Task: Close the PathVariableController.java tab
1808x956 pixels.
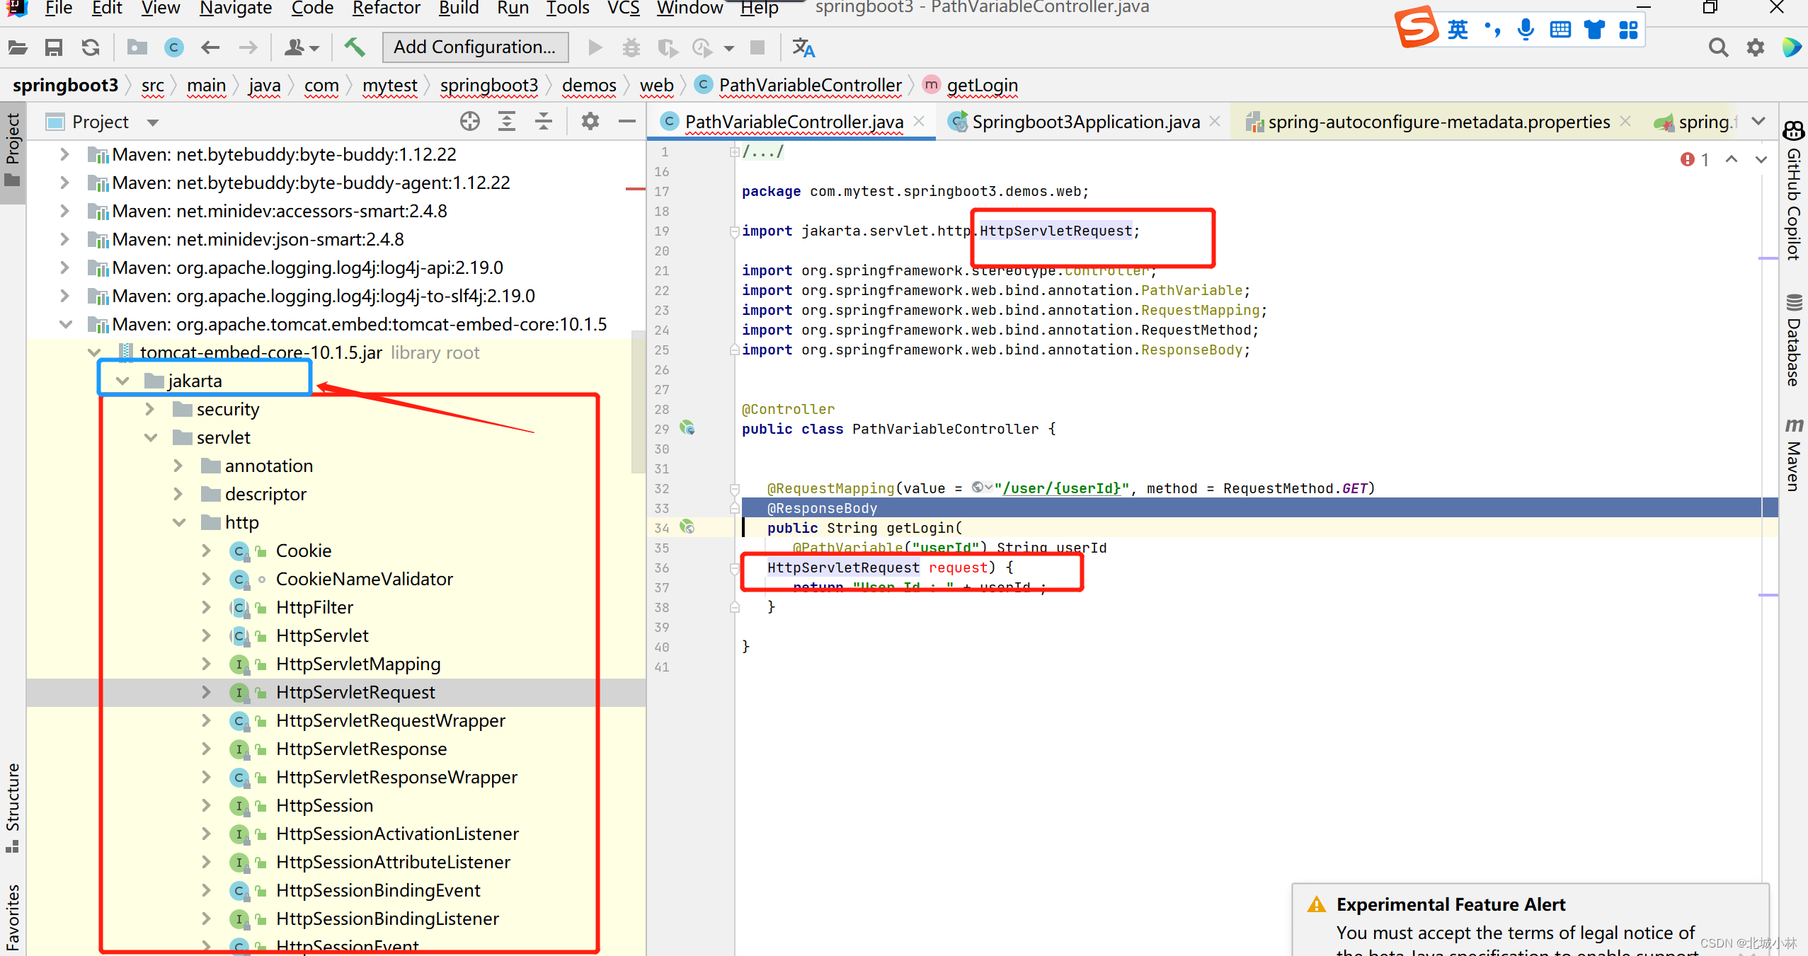Action: pyautogui.click(x=919, y=121)
